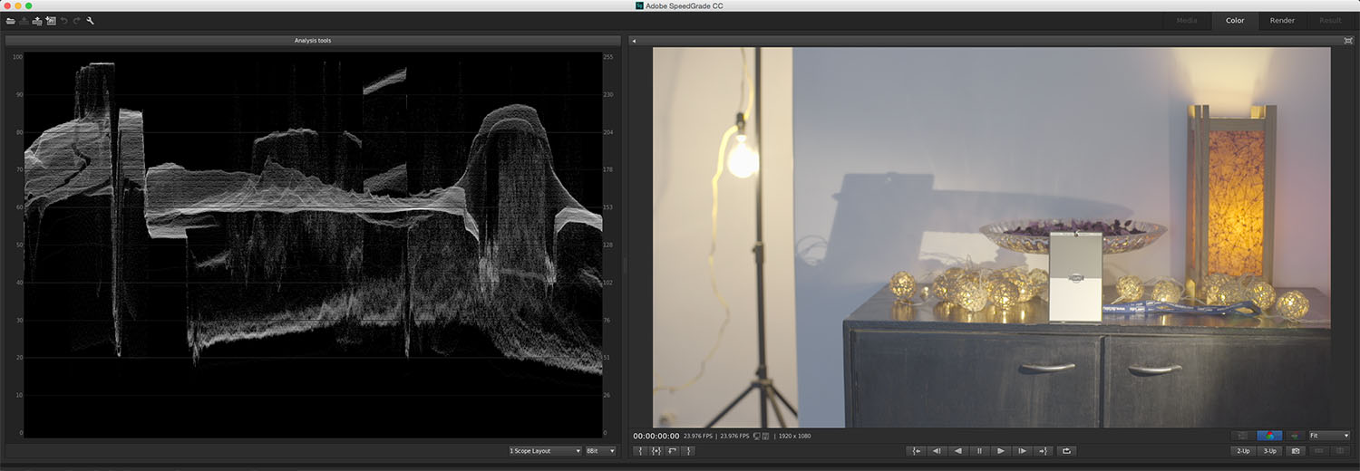This screenshot has height=471, width=1360.
Task: Open the 1 Scope Layout dropdown
Action: pyautogui.click(x=545, y=450)
